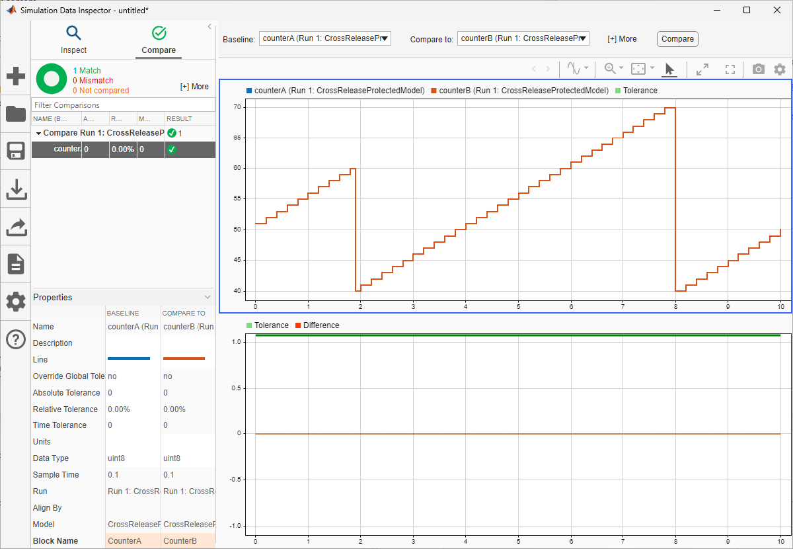
Task: Collapse the Compare Run 1 tree row
Action: pyautogui.click(x=38, y=133)
